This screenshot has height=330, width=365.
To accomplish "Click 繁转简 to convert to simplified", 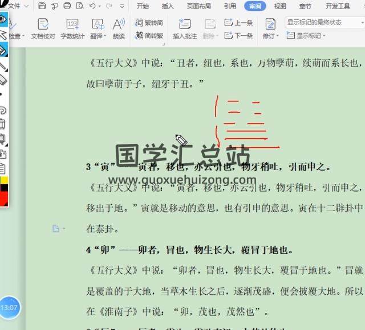I will 149,22.
